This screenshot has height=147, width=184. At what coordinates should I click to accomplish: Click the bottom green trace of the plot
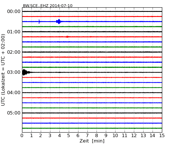pyautogui.click(x=92, y=128)
